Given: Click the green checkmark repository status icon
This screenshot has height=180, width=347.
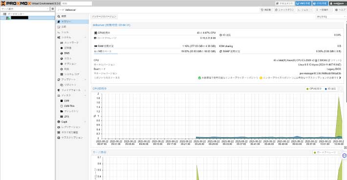Looking at the screenshot, I should click(x=199, y=78).
